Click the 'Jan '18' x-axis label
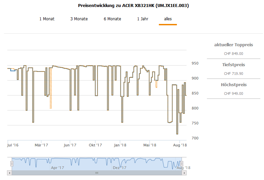264x180 pixels. click(x=120, y=145)
